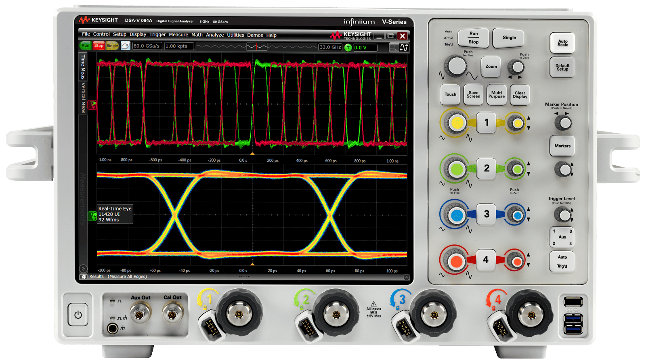The width and height of the screenshot is (646, 363).
Task: Click the clear display icon next to Single
Action: click(x=126, y=46)
